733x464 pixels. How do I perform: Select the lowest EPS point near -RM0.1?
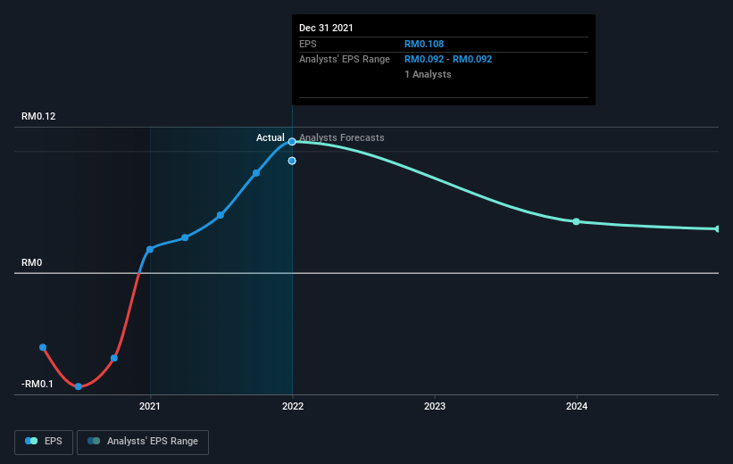tap(79, 386)
